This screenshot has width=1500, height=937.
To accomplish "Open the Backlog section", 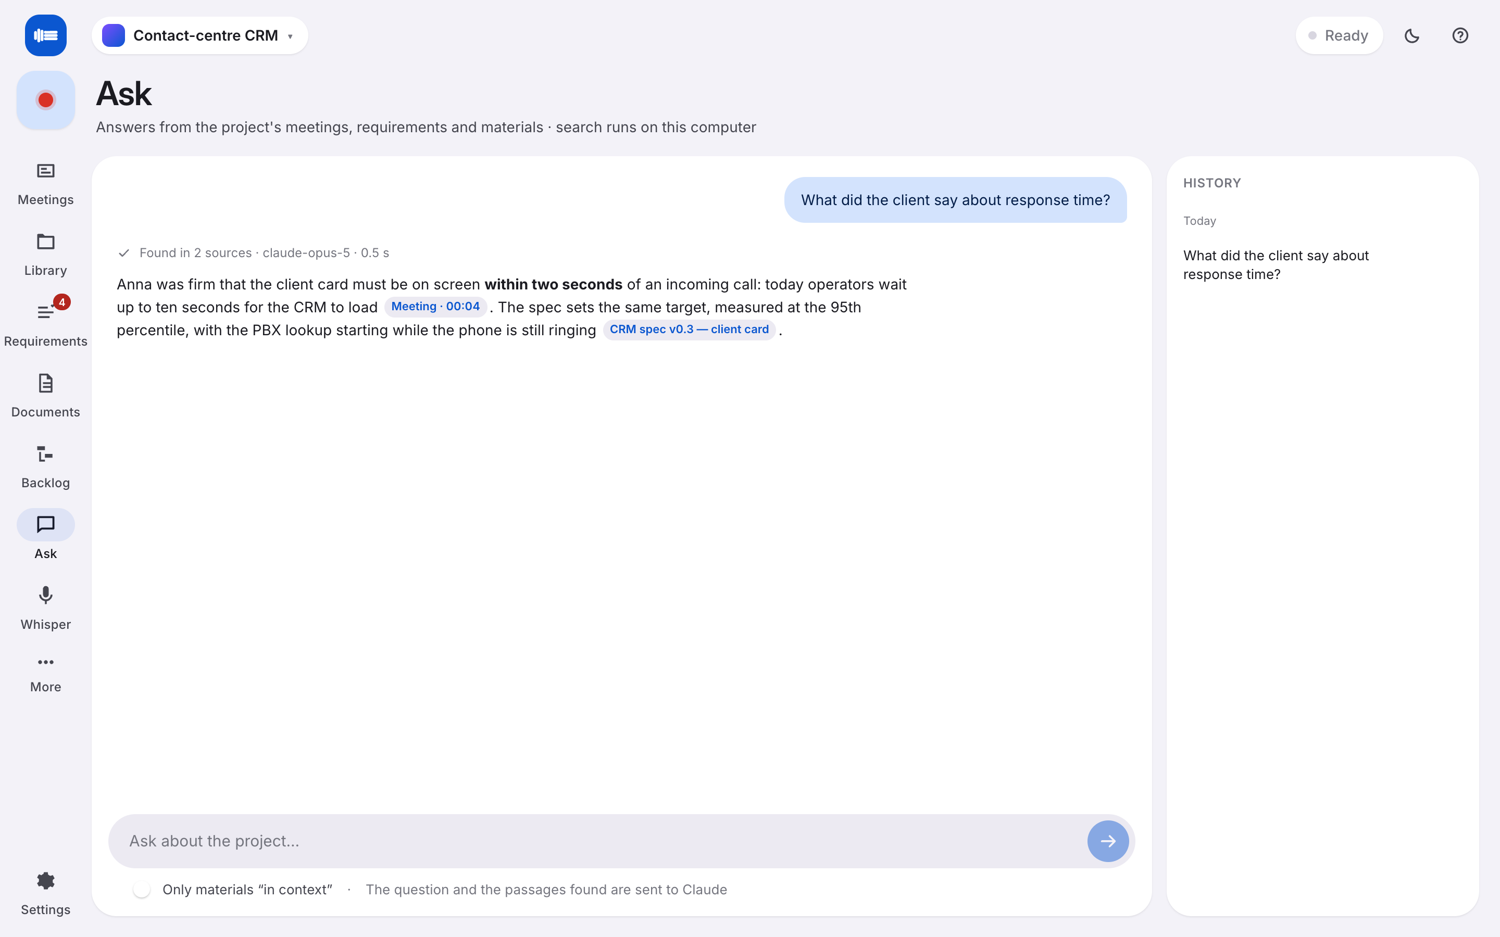I will tap(45, 466).
